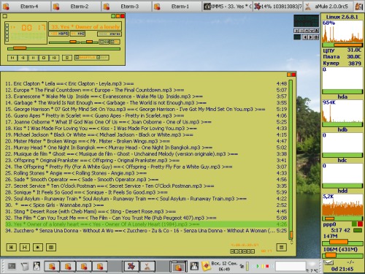Switch to the aMule 2.0.0rc5 taskbar tab

328,7
